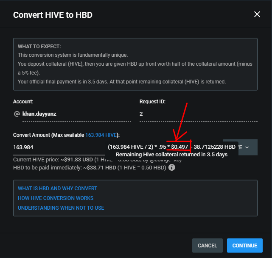Screen dimensions: 272x258
Task: Focus the account field khan.dayyanz
Action: coord(77,114)
